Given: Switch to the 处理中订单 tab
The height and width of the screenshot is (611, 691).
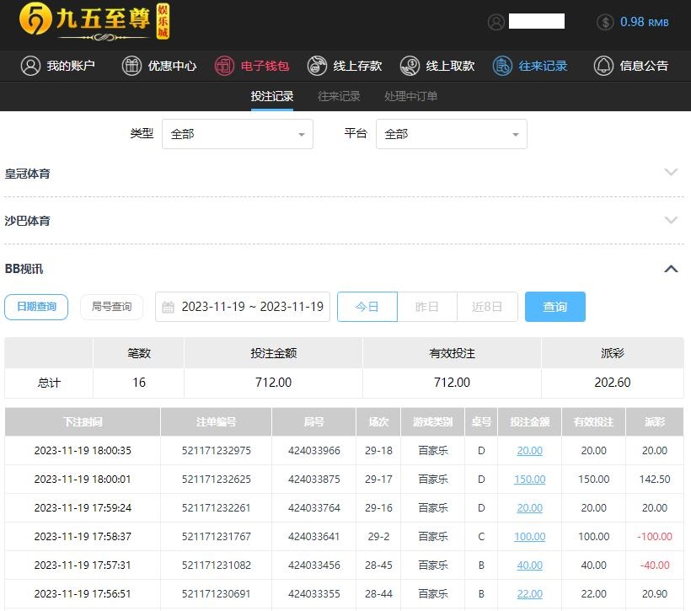Looking at the screenshot, I should point(410,96).
